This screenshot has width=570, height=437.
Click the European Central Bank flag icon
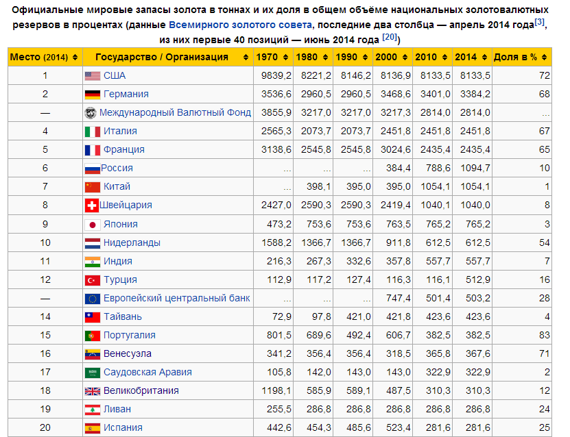[x=92, y=299]
